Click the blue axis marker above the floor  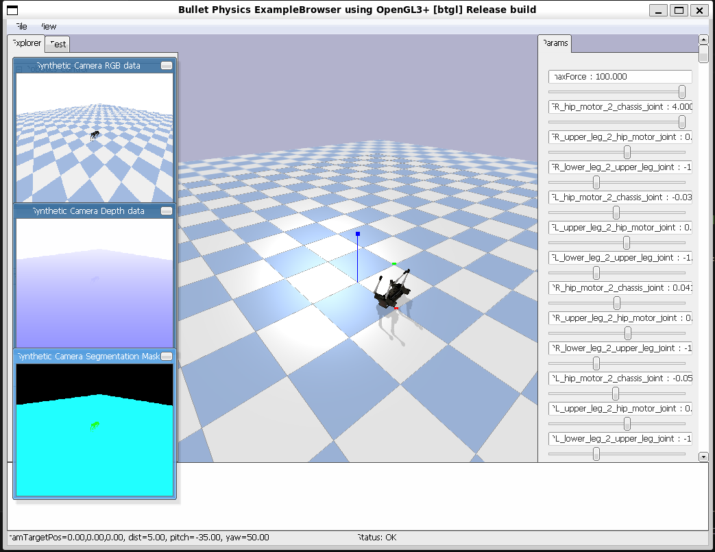[x=358, y=234]
